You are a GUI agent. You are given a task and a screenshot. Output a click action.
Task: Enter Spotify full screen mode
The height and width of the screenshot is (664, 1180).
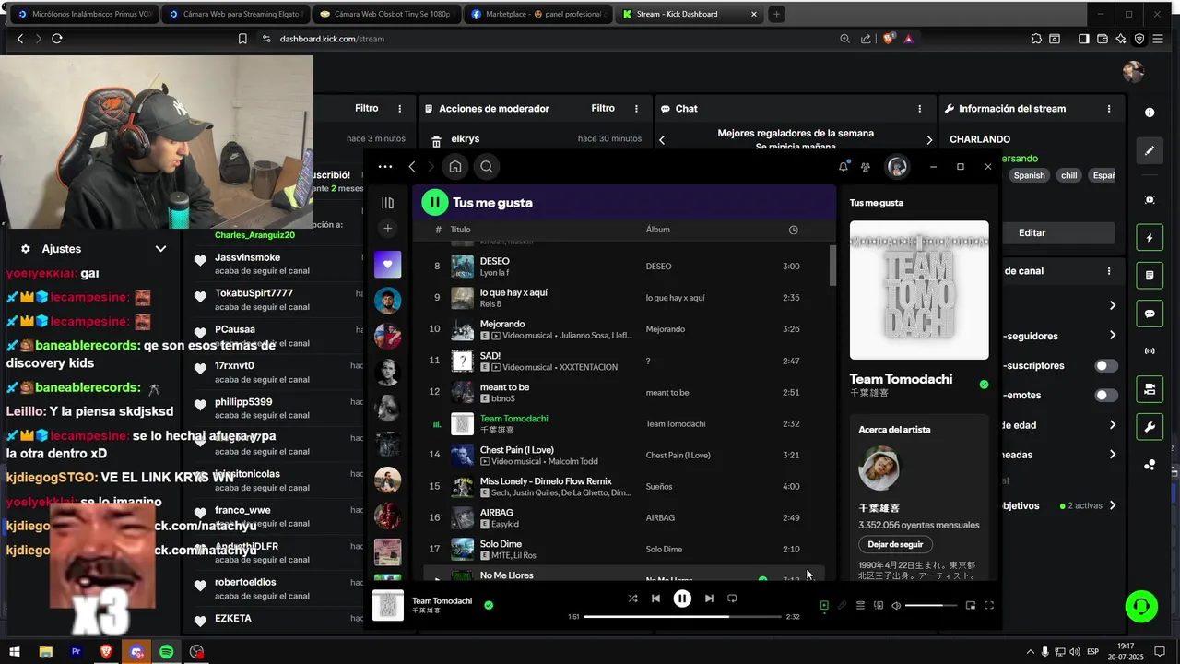[x=989, y=606]
